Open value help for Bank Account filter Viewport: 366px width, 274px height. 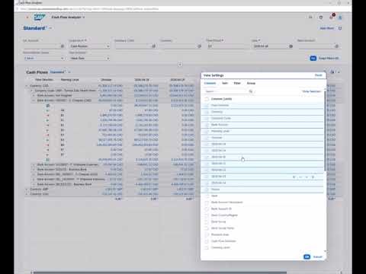pos(337,46)
